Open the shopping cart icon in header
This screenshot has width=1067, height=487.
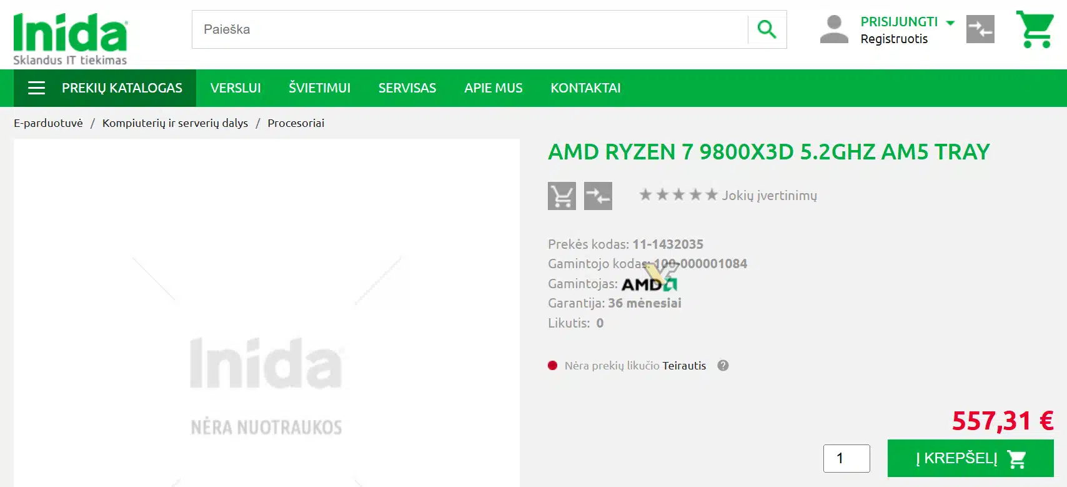(1035, 29)
